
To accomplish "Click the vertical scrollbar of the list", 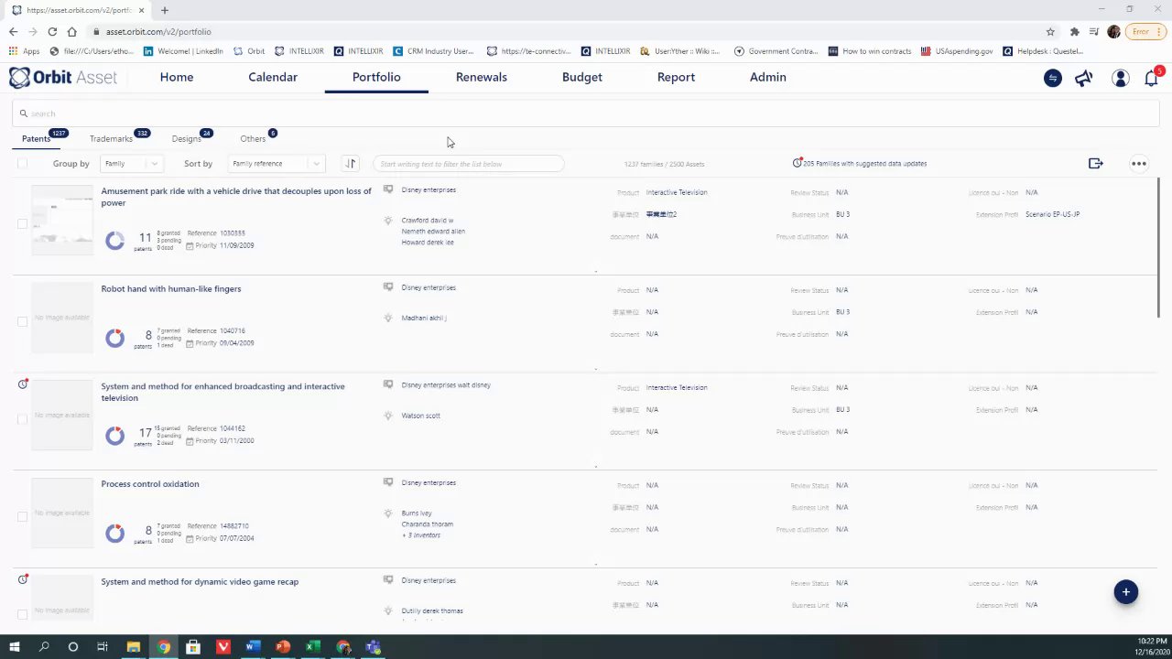I will point(1159,249).
